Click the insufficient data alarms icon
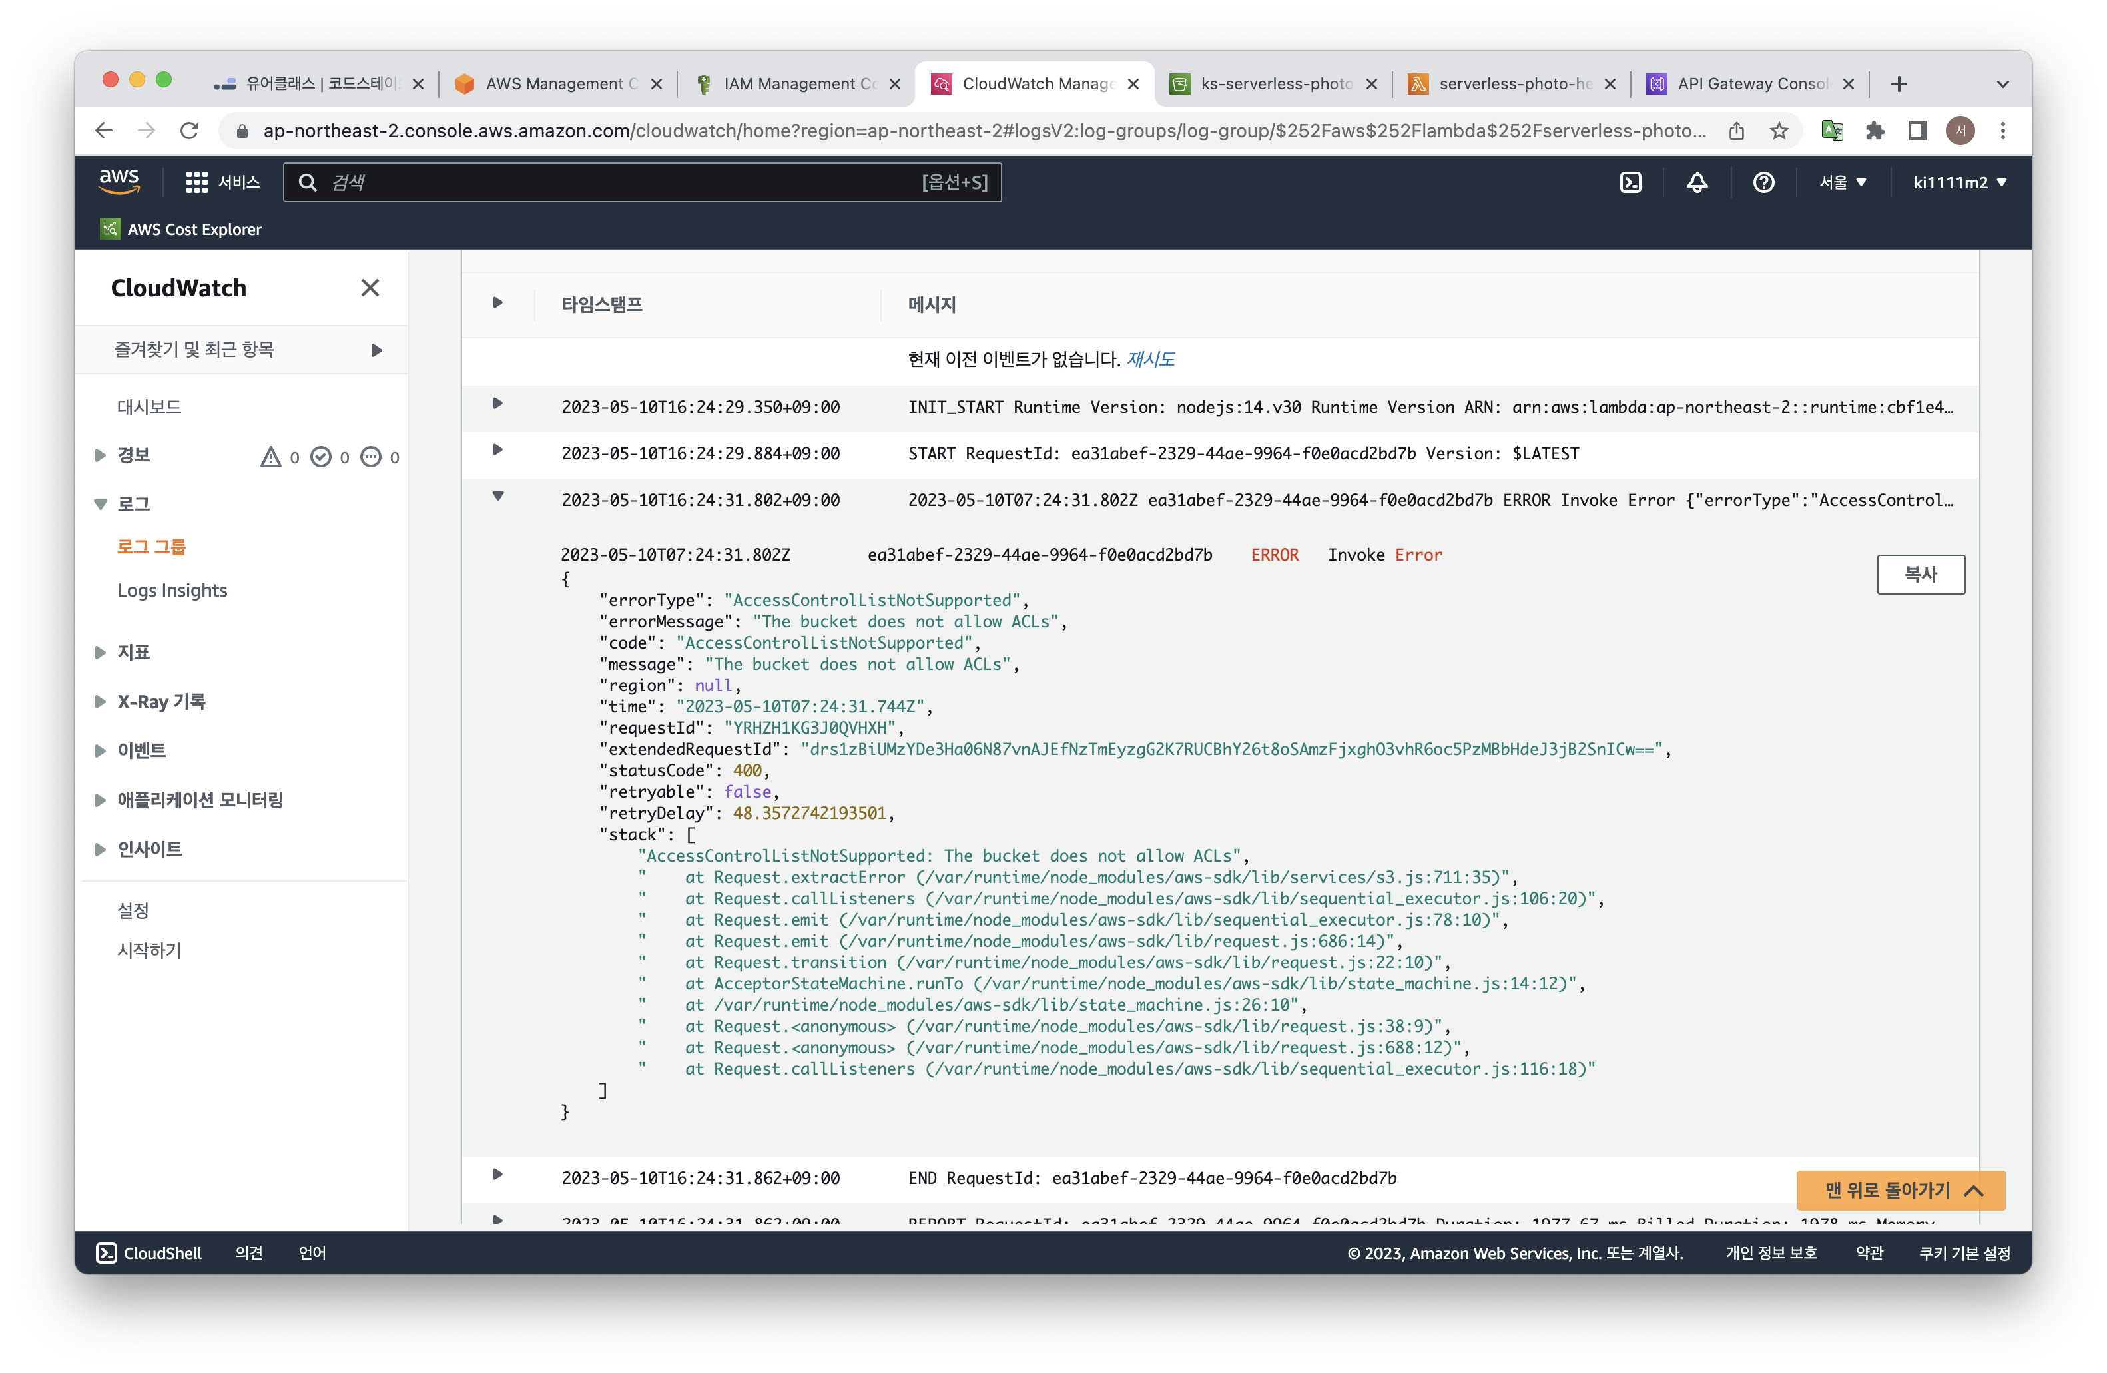The height and width of the screenshot is (1373, 2107). coord(371,457)
